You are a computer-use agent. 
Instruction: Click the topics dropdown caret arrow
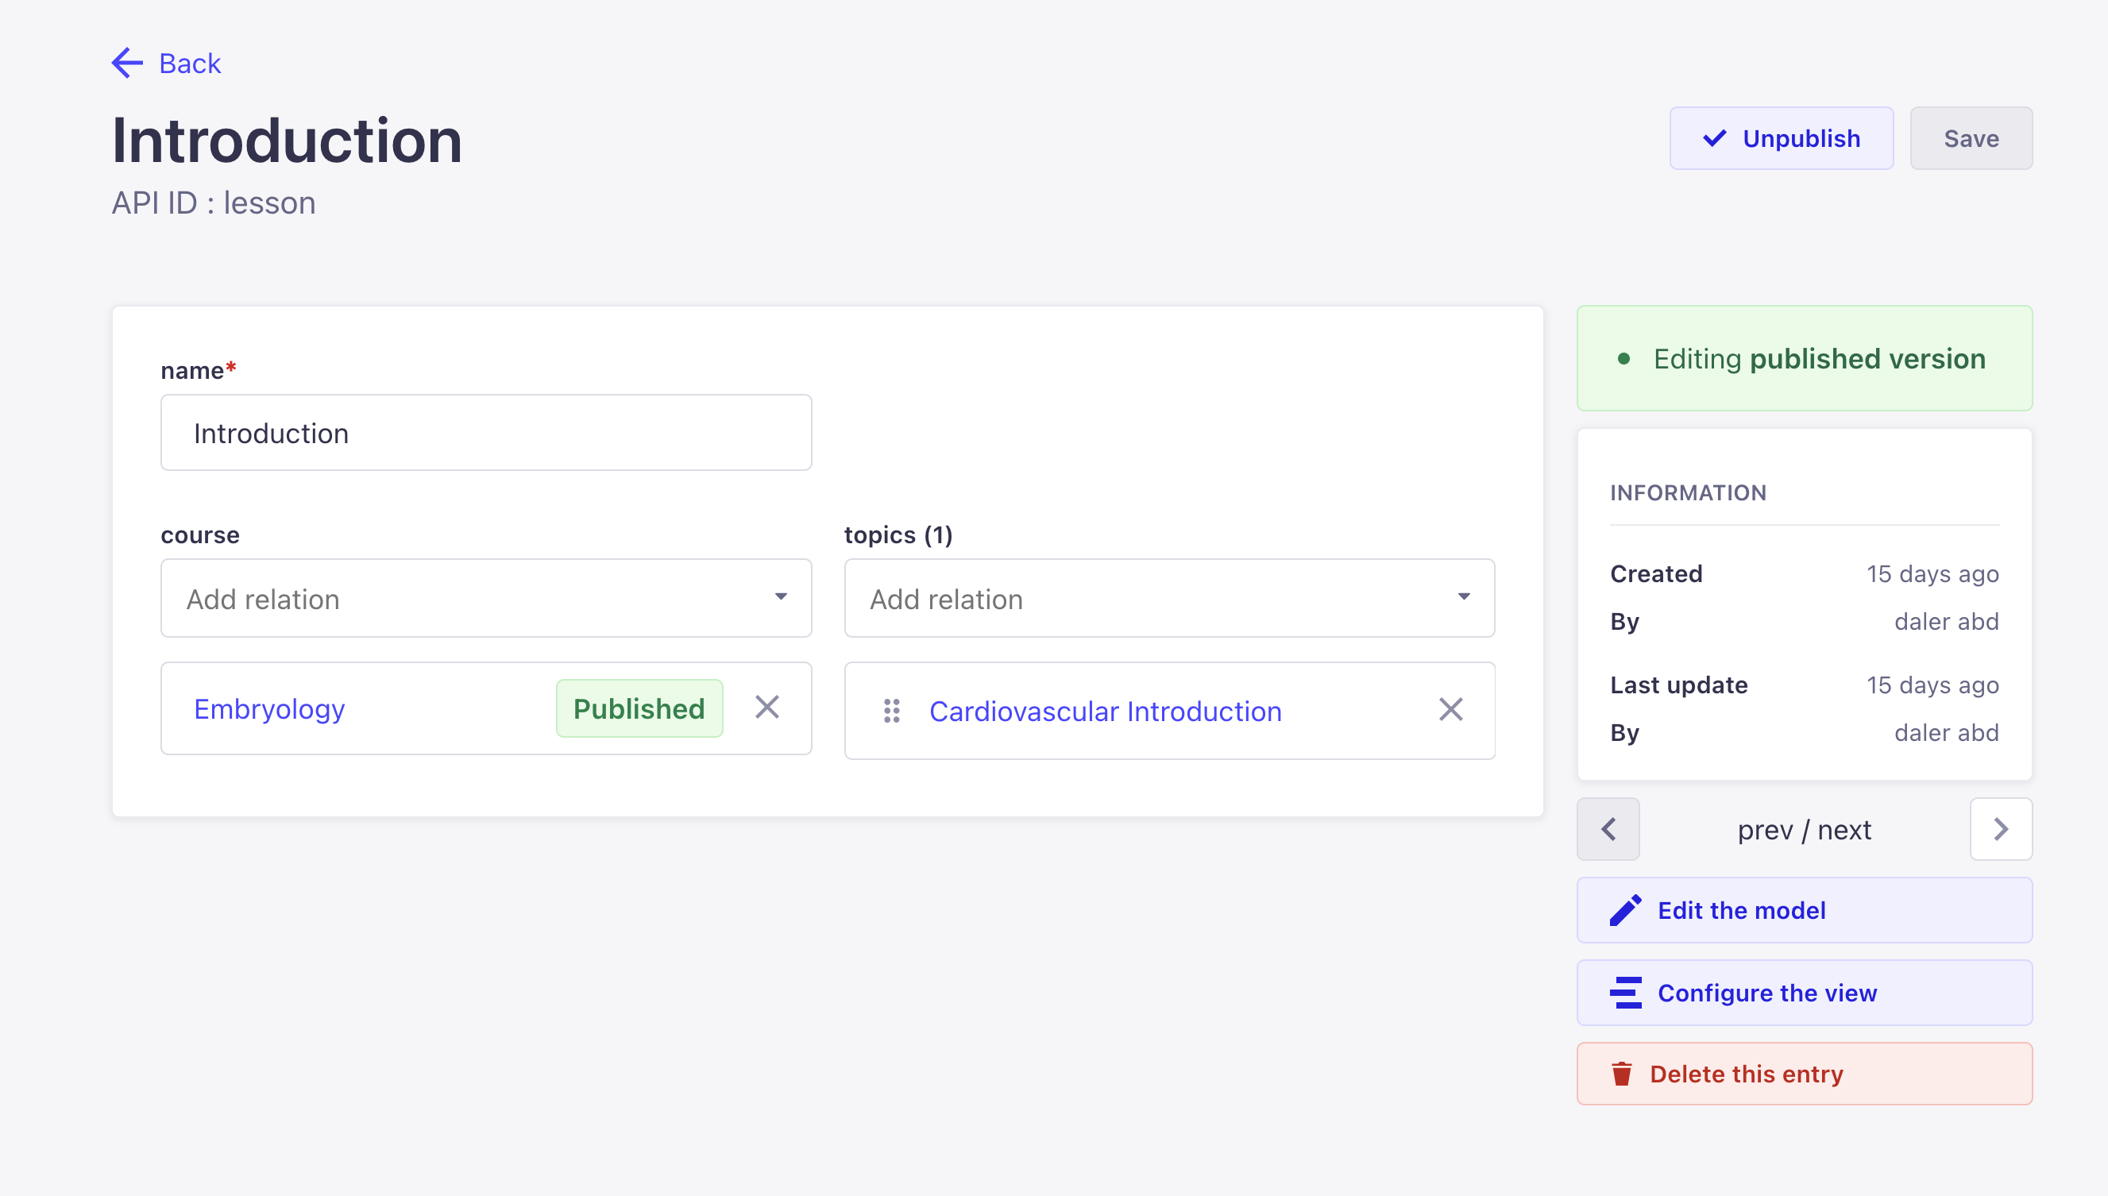(1463, 597)
